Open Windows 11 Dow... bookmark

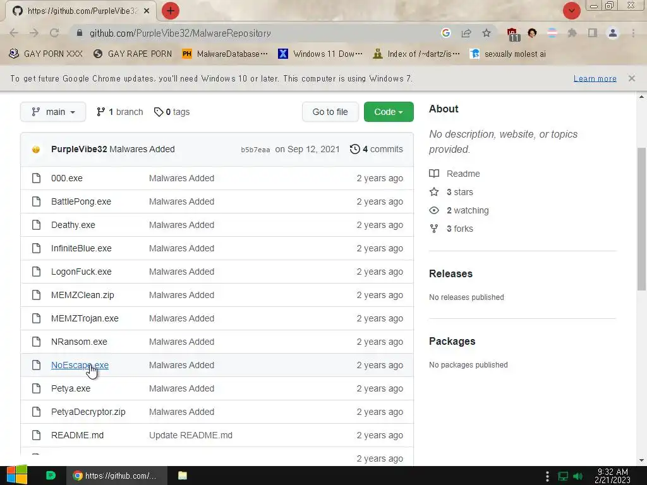pos(320,54)
